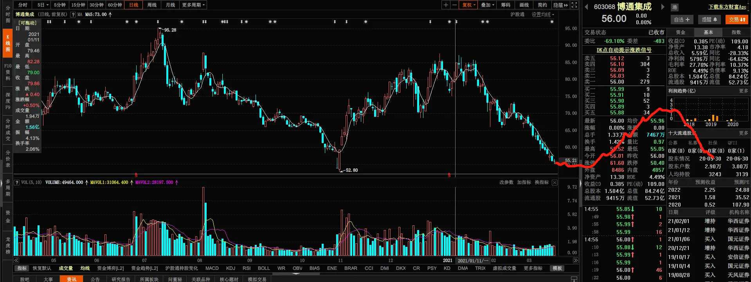751x282 pixels.
Task: Open 交易 trade button
Action: pos(737,20)
